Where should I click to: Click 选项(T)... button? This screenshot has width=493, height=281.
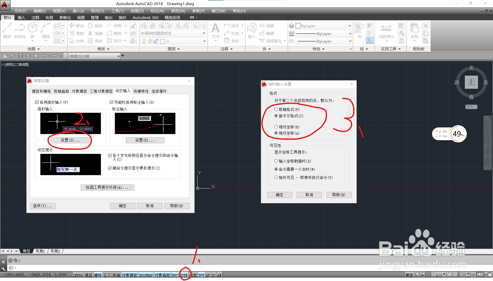pyautogui.click(x=43, y=206)
